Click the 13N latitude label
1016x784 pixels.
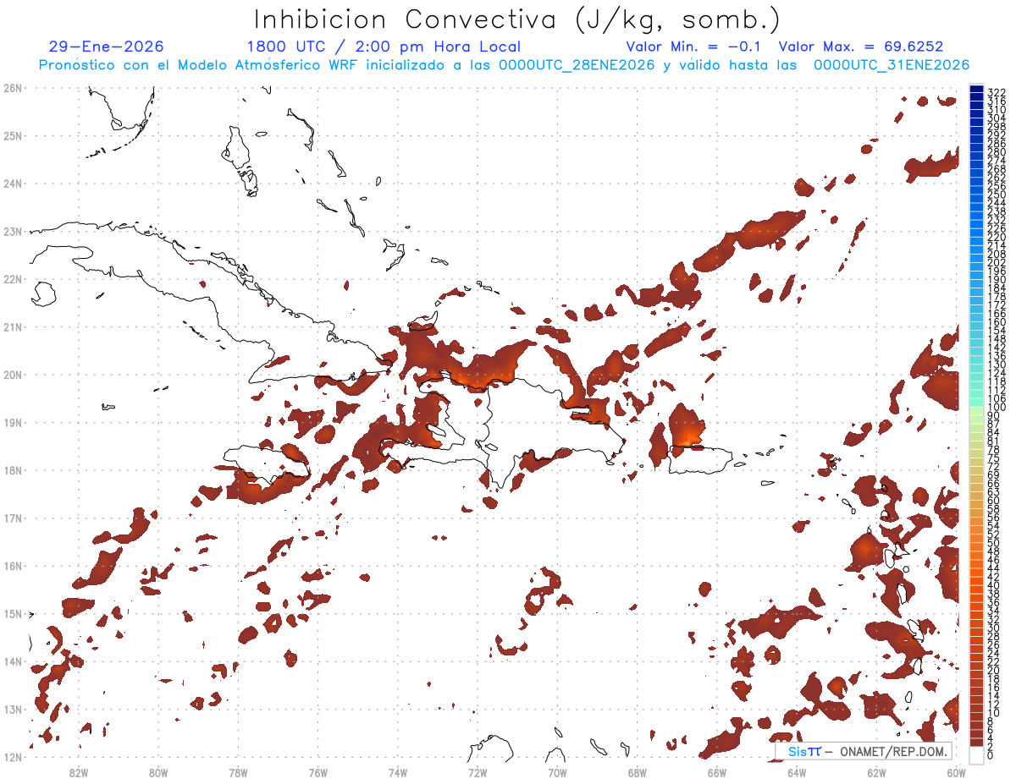[x=13, y=709]
